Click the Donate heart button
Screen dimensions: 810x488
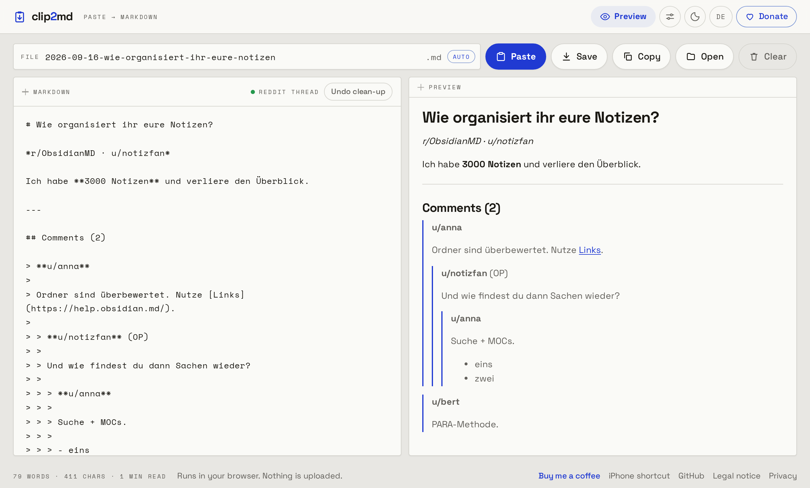coord(766,17)
